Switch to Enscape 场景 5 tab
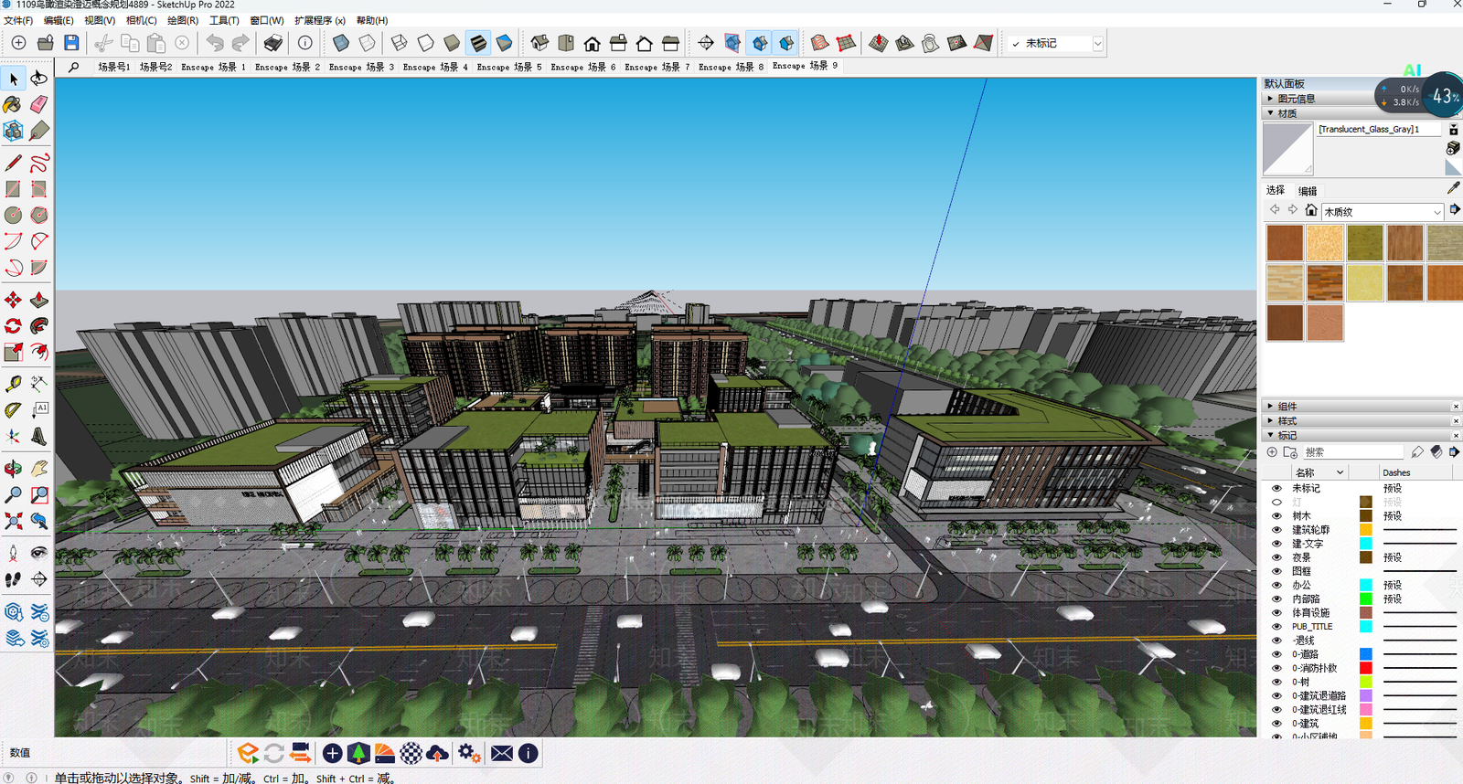Image resolution: width=1463 pixels, height=784 pixels. pyautogui.click(x=509, y=67)
